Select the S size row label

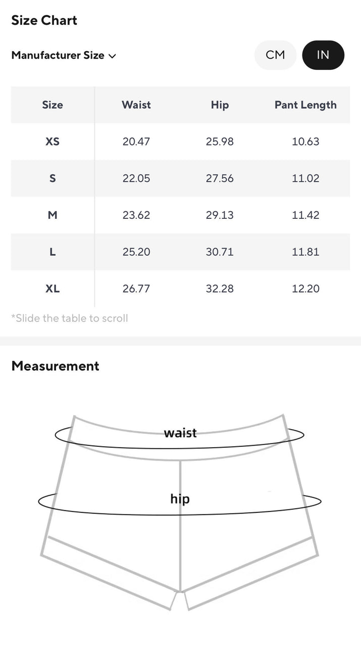coord(53,178)
